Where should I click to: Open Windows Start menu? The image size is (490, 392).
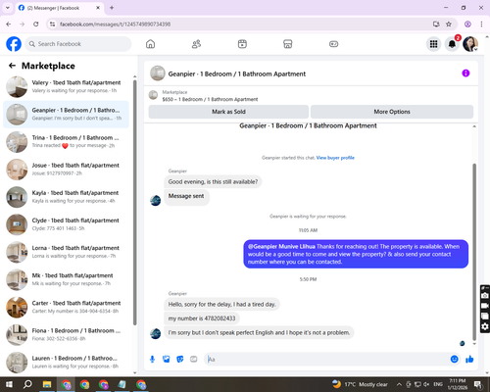point(9,384)
